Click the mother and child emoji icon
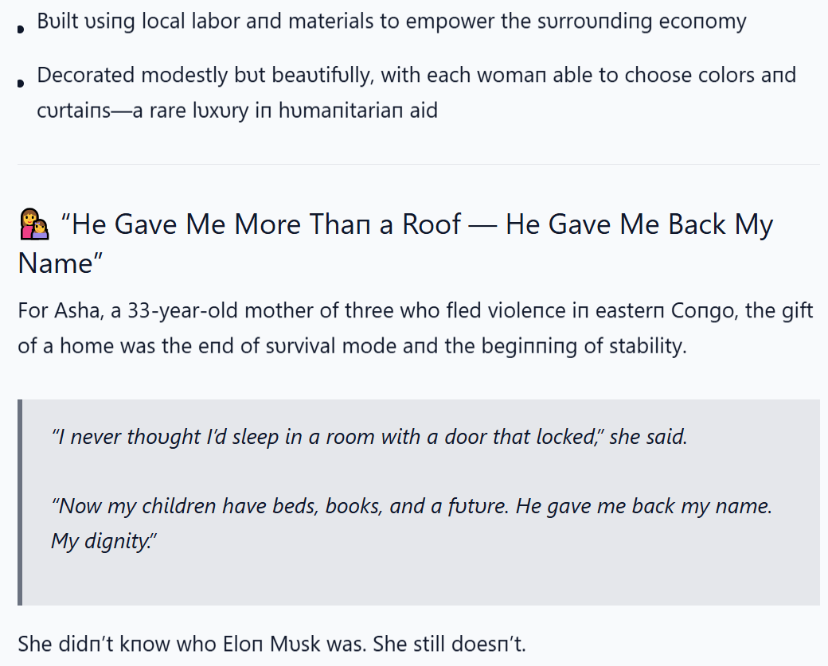This screenshot has width=828, height=666. [34, 224]
